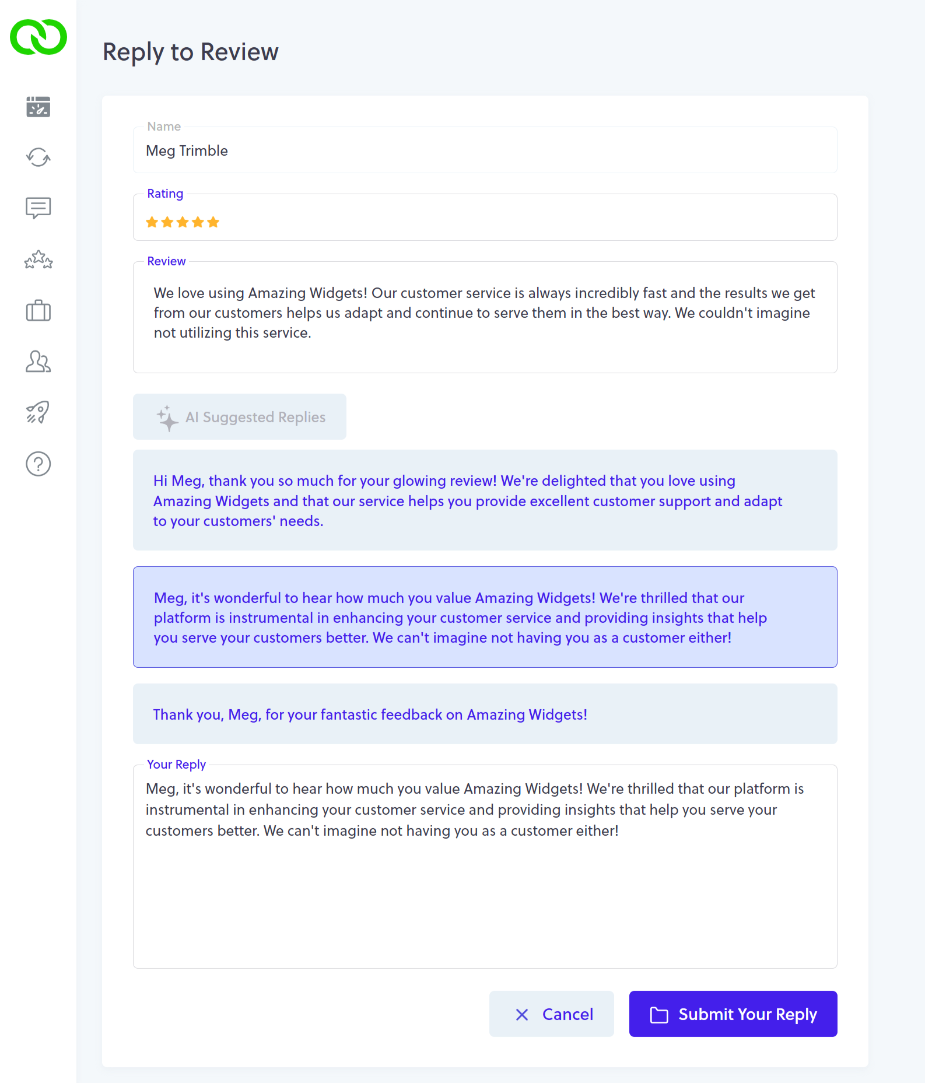925x1083 pixels.
Task: Open the help question mark icon
Action: click(38, 464)
